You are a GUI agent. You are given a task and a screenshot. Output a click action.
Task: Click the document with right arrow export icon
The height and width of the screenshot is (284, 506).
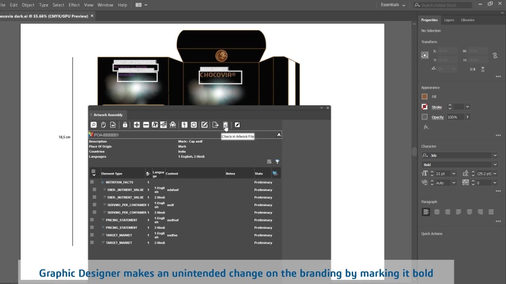[x=215, y=125]
